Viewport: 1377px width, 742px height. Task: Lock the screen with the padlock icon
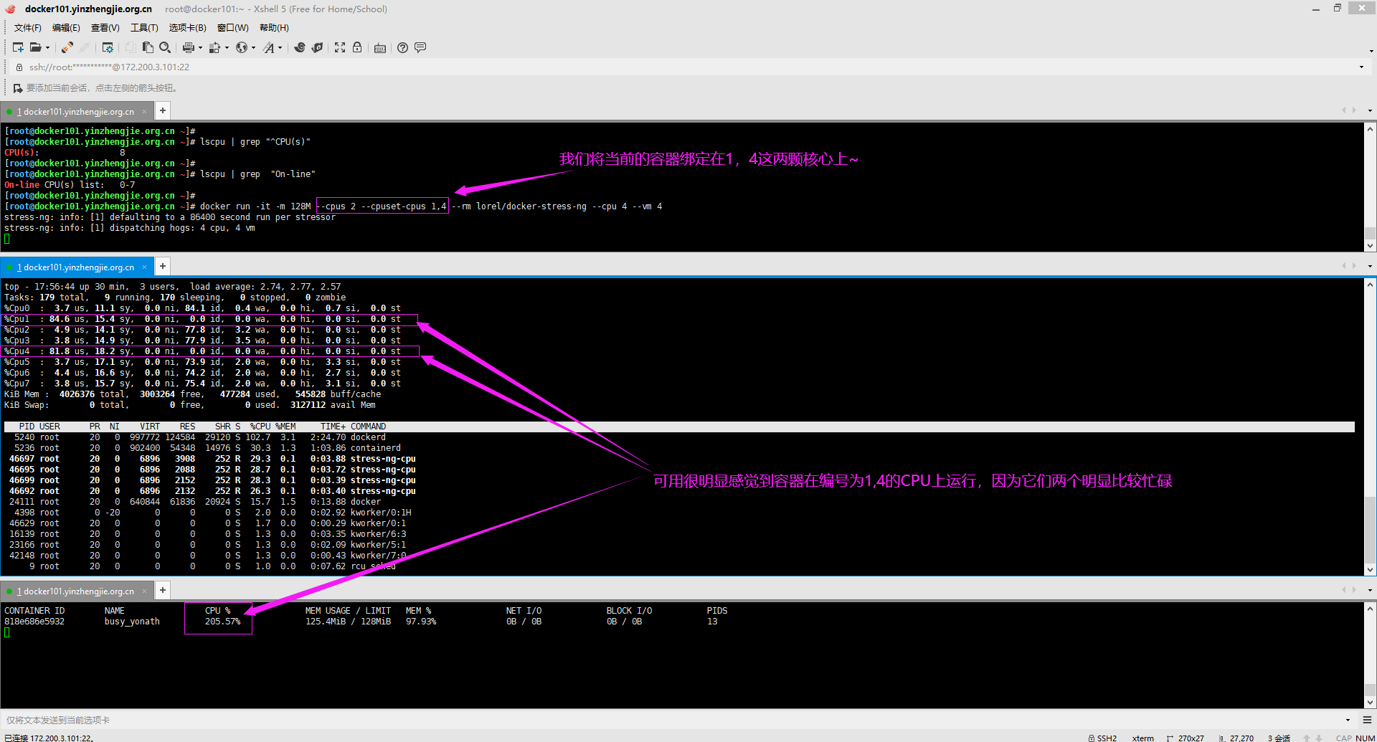(x=357, y=47)
